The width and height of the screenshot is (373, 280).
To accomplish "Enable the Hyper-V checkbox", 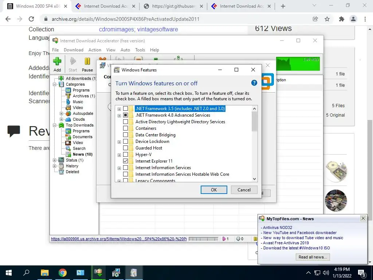I will pos(125,155).
